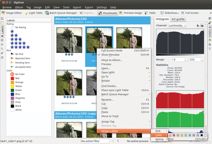Switch to the Histogram tab
This screenshot has width=212, height=144.
tap(163, 19)
